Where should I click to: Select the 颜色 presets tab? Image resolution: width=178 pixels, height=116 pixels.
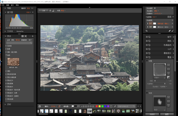(13, 40)
